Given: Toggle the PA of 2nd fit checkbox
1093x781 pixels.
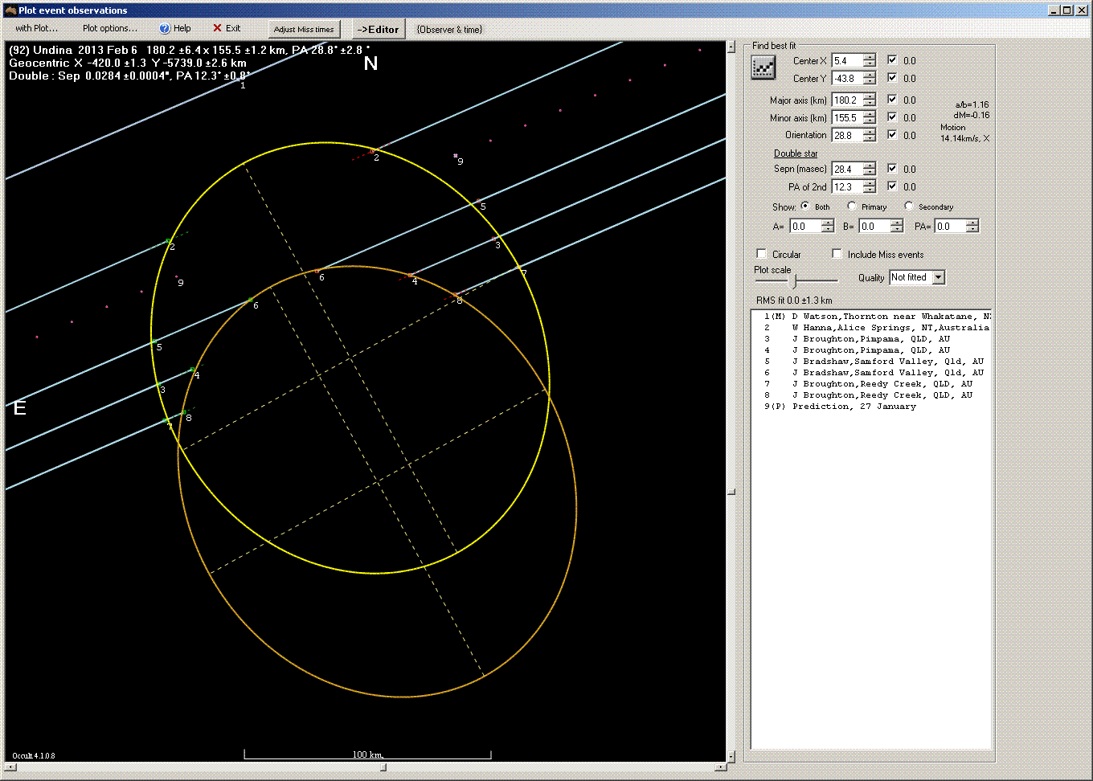Looking at the screenshot, I should point(892,186).
